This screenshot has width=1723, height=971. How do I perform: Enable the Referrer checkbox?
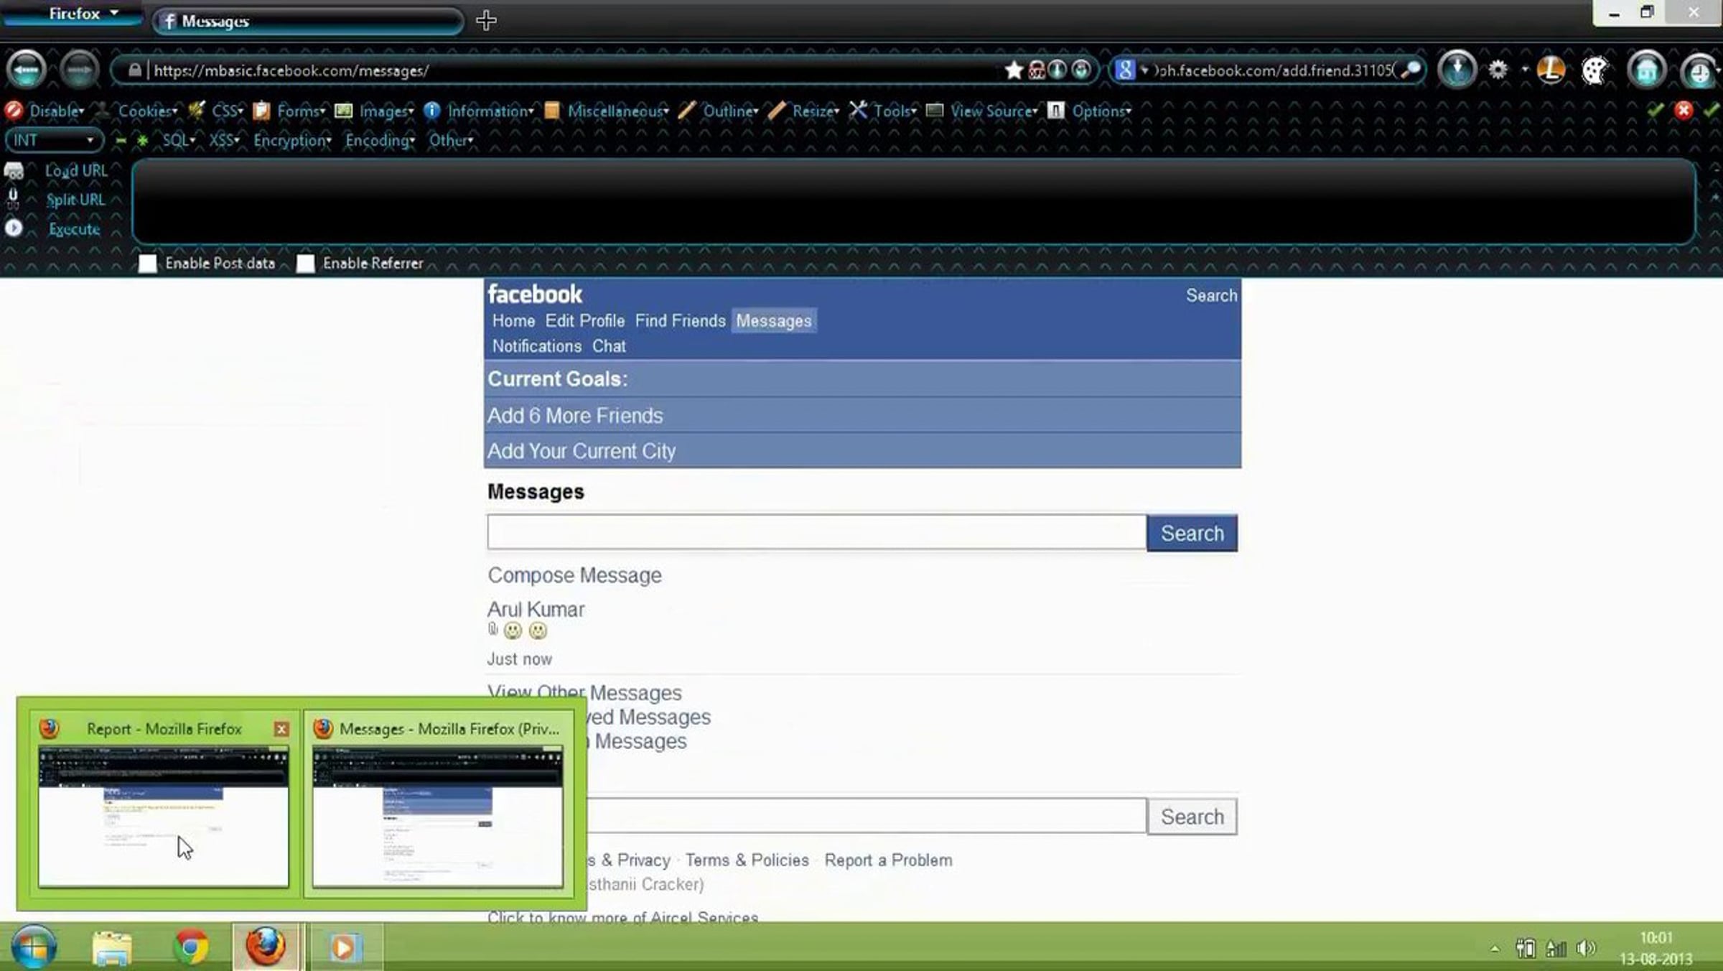305,264
